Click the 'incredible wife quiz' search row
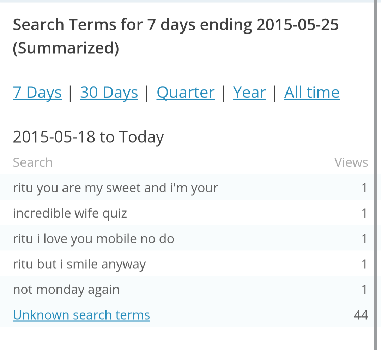Screen dimensions: 381x350 point(70,213)
